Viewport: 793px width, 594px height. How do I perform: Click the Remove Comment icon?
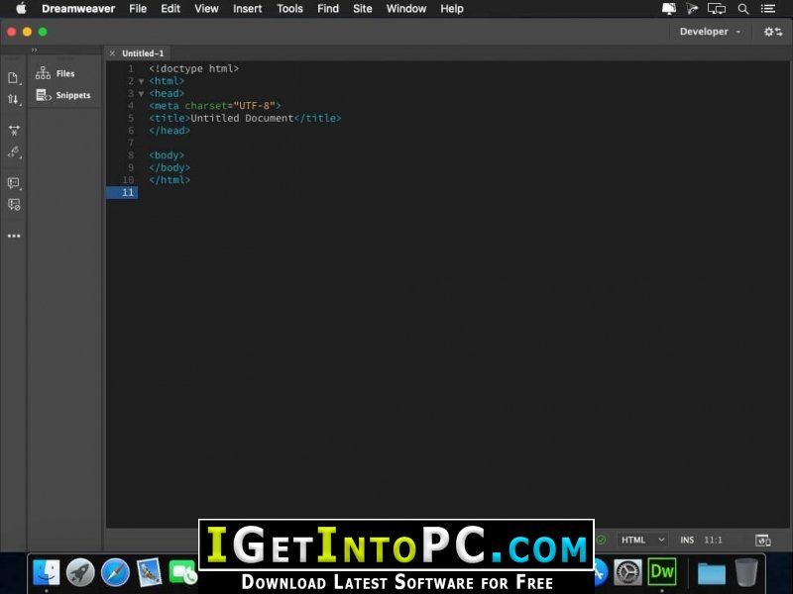(14, 205)
